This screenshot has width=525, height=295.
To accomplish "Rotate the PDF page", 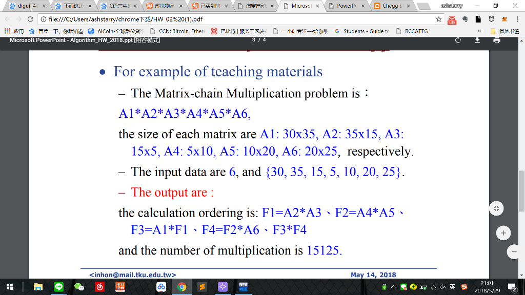I will coord(458,39).
